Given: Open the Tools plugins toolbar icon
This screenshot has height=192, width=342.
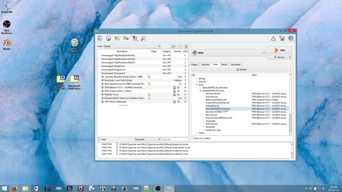Looking at the screenshot, I should coord(135,38).
